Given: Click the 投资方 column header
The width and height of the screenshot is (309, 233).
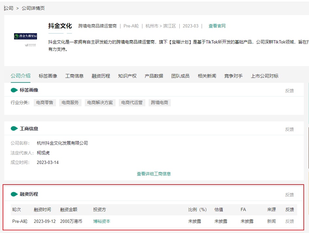Looking at the screenshot, I should 100,209.
